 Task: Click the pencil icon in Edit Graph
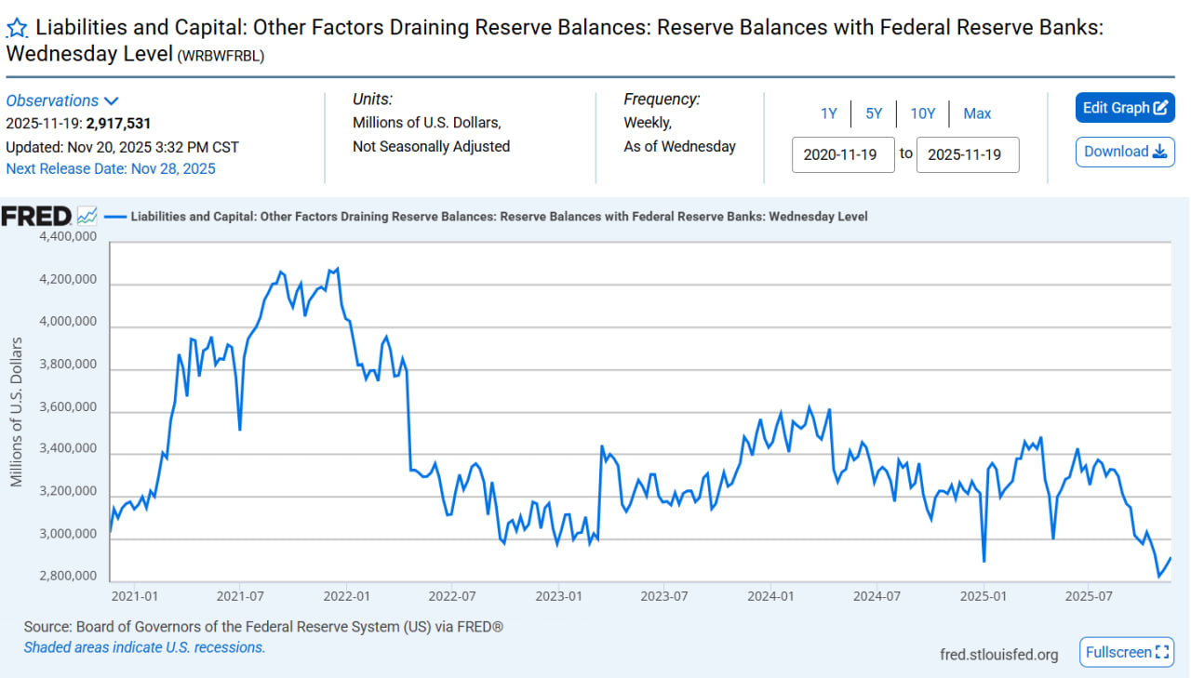tap(1160, 108)
